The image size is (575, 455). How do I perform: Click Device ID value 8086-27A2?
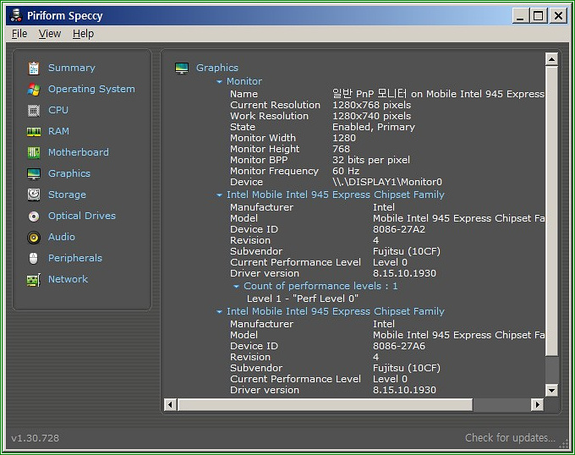click(399, 230)
